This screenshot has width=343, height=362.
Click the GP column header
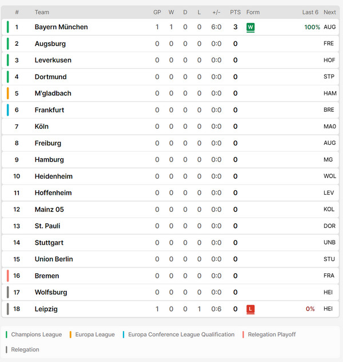pyautogui.click(x=157, y=12)
